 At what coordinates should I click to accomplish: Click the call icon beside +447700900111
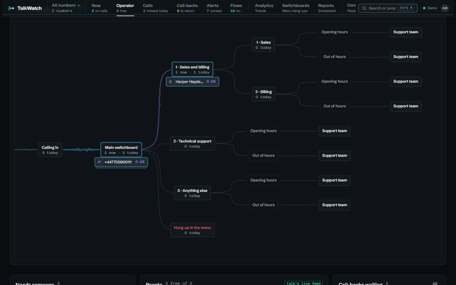[99, 162]
